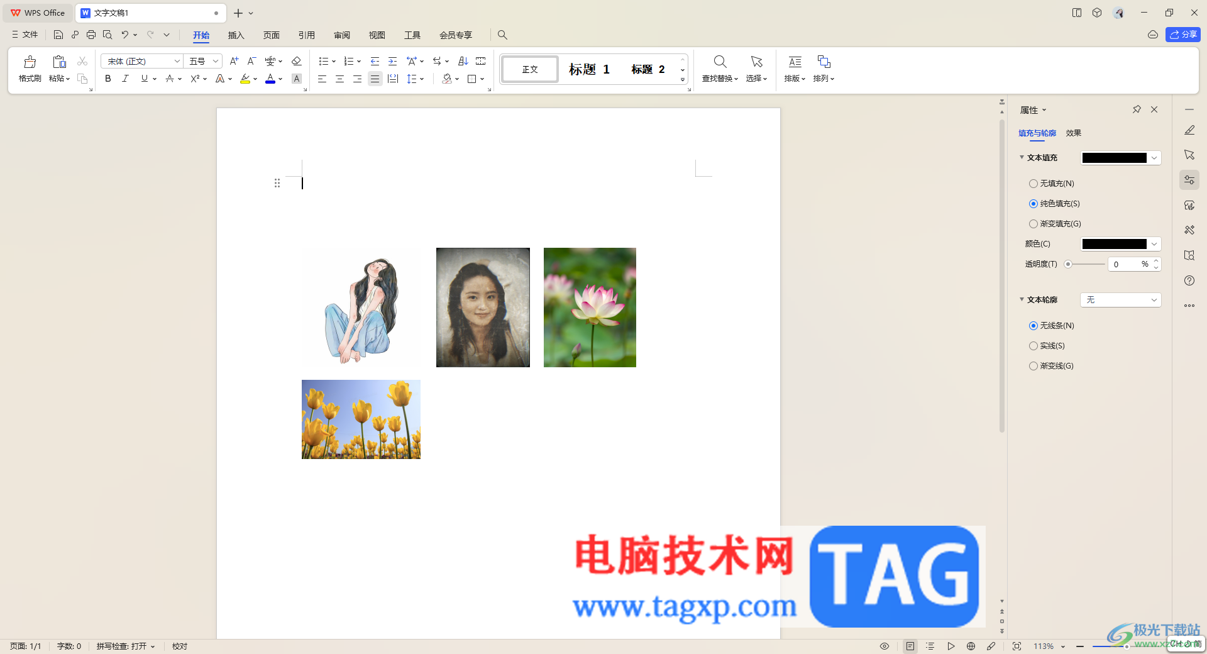Select 渐变填充(G) gradient fill radio
1207x654 pixels.
(1033, 224)
